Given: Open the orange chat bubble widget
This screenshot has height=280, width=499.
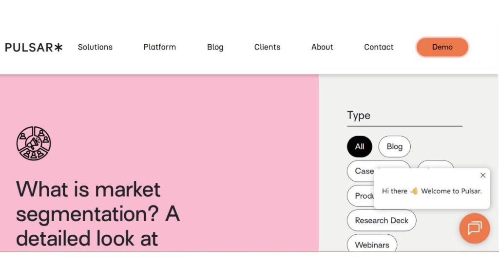Looking at the screenshot, I should pos(474,228).
